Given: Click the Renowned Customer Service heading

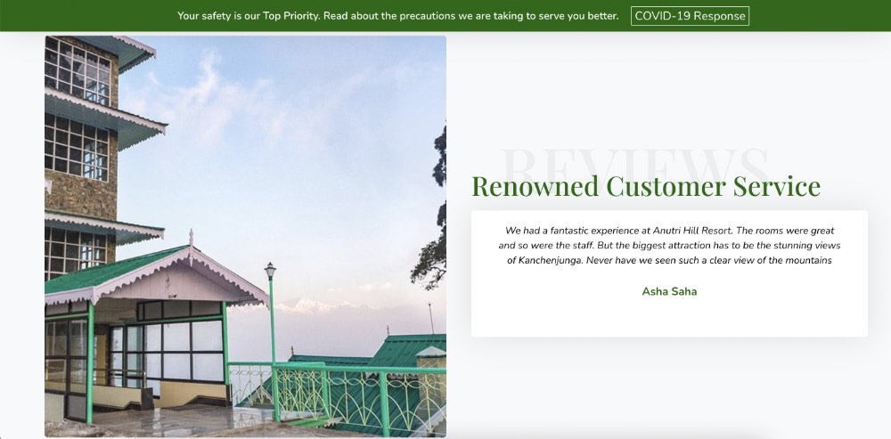Looking at the screenshot, I should coord(645,186).
